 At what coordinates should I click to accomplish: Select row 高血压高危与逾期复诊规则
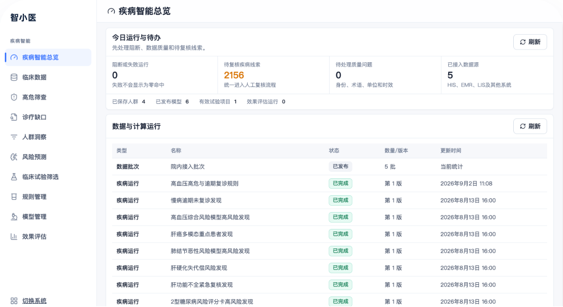click(x=330, y=184)
